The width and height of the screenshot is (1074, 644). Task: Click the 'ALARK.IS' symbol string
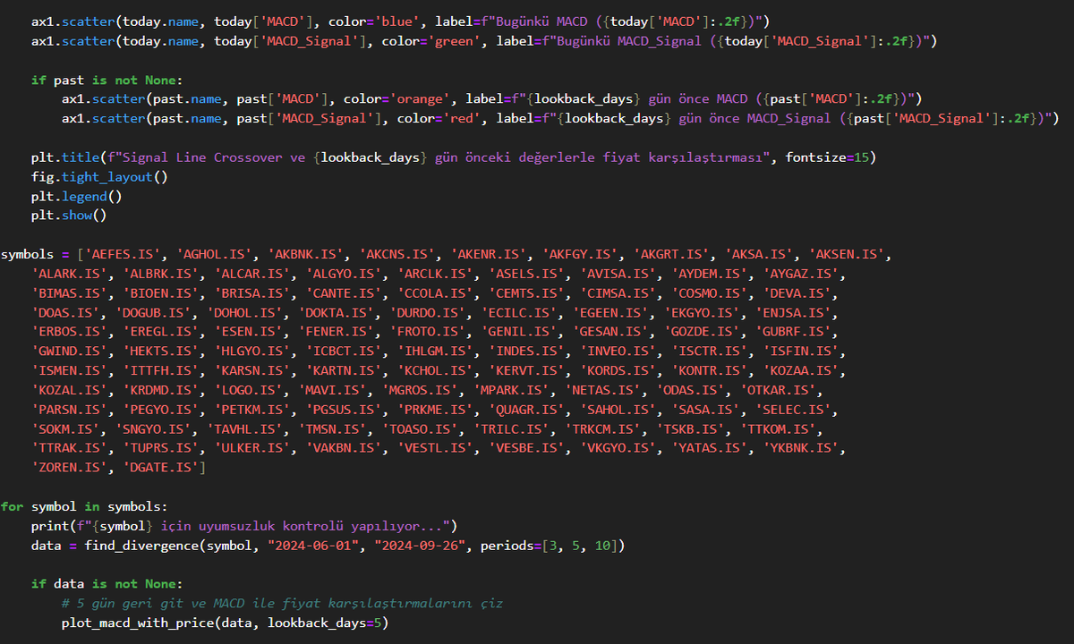tap(69, 274)
